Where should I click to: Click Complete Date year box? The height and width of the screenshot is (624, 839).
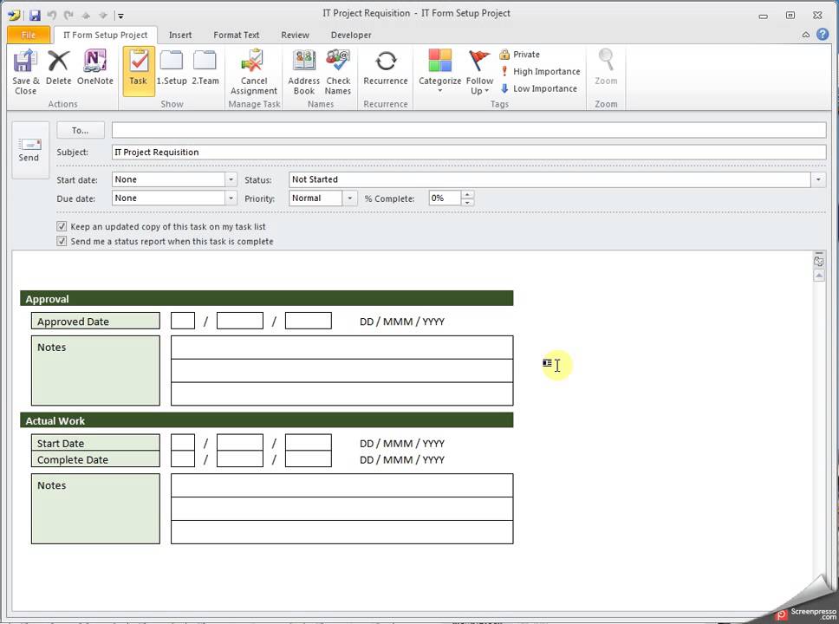point(309,458)
